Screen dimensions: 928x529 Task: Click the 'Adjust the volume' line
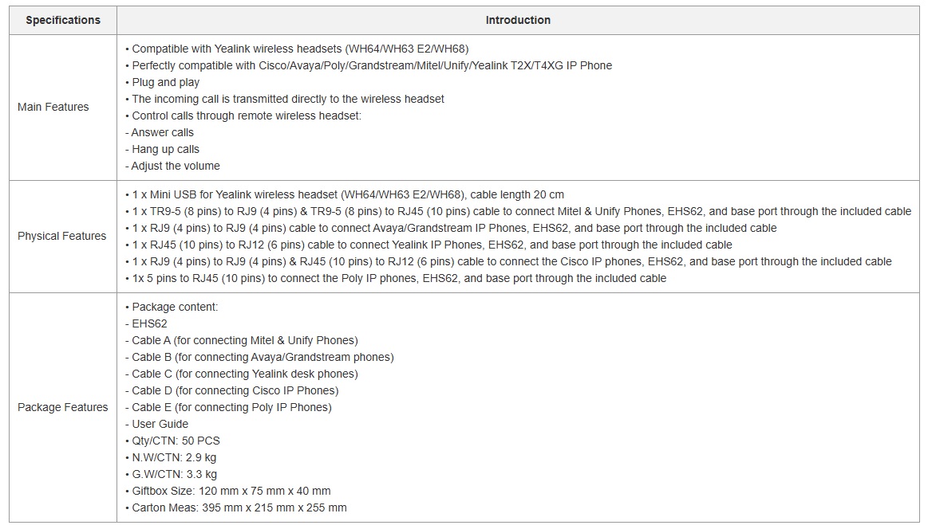coord(175,166)
